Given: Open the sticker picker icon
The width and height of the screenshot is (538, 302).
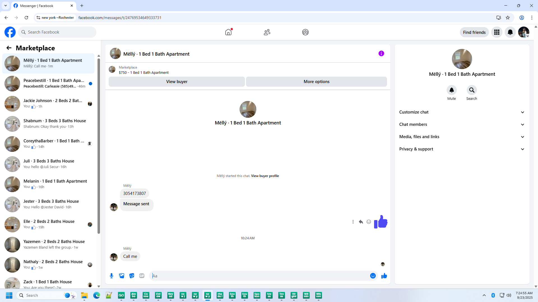Looking at the screenshot, I should (132, 276).
